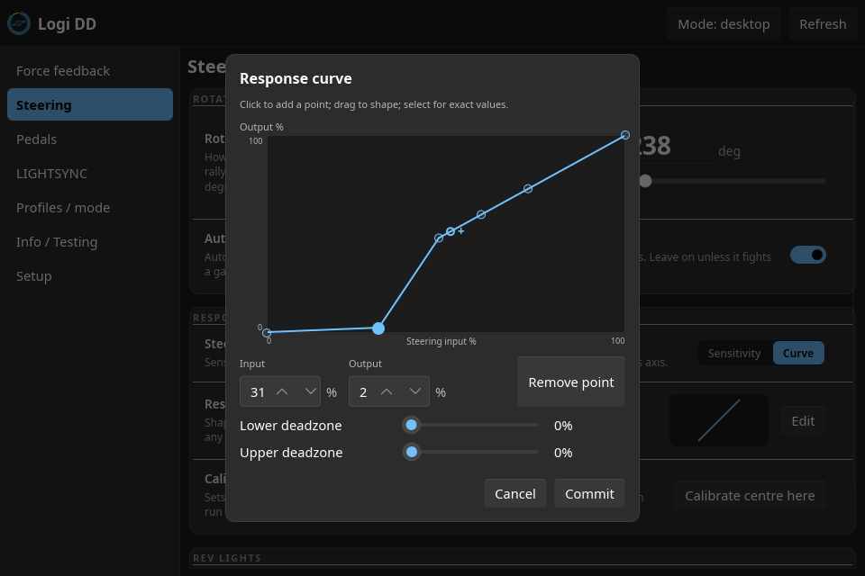
Task: Click the 'Steering input %' axis label
Action: point(441,341)
